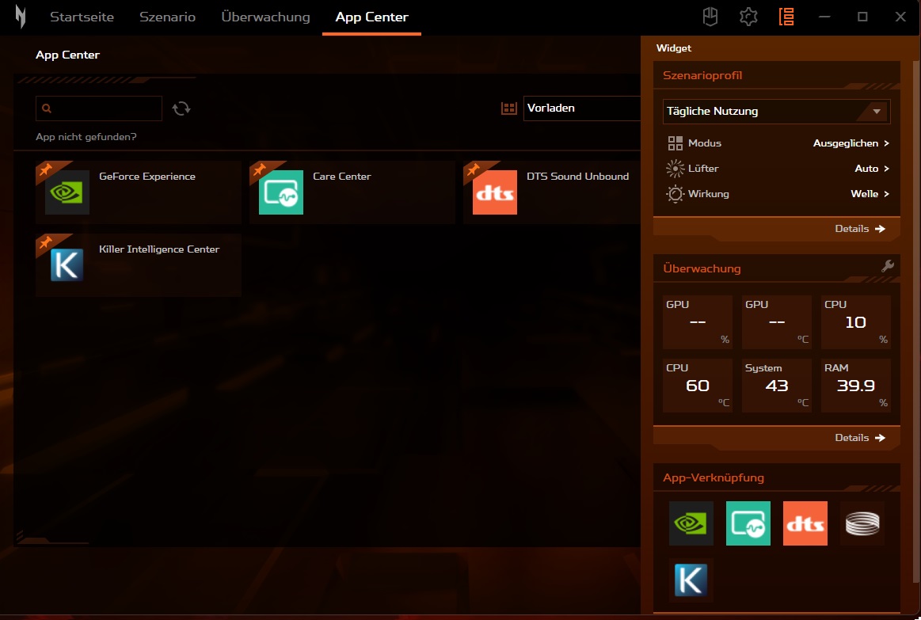Open the settings gear in title bar

pos(748,17)
